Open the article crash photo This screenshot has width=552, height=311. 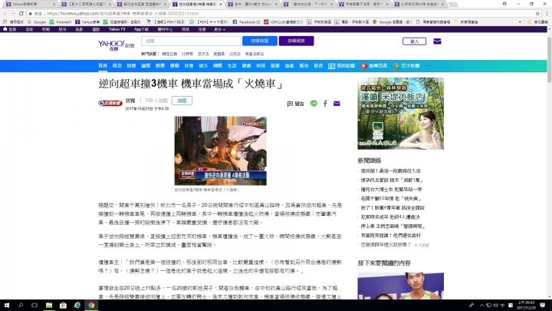(x=220, y=151)
